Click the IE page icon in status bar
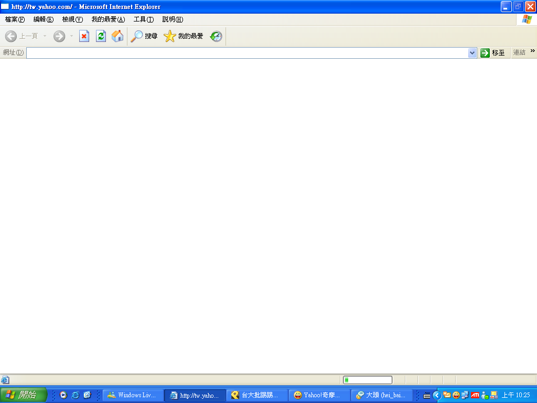The width and height of the screenshot is (537, 403). [5, 380]
